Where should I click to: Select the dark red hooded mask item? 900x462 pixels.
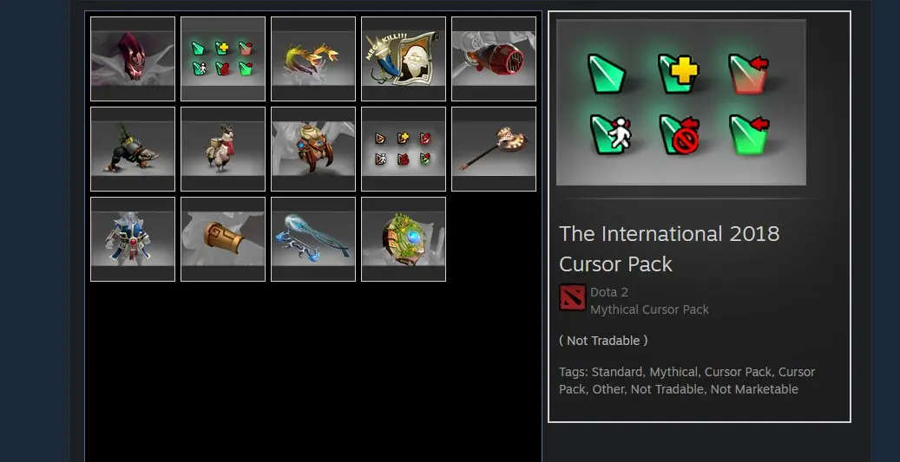tap(133, 58)
